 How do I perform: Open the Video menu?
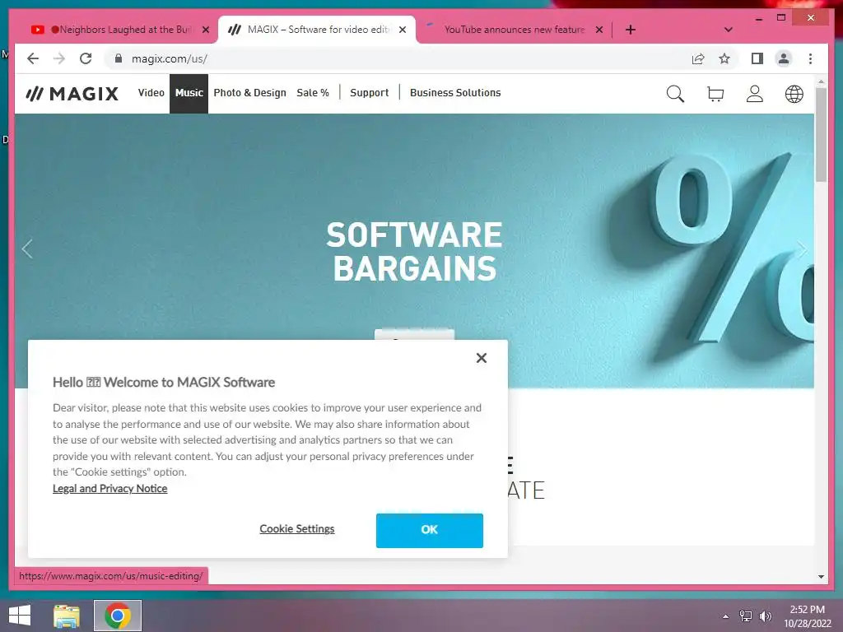[x=151, y=93]
